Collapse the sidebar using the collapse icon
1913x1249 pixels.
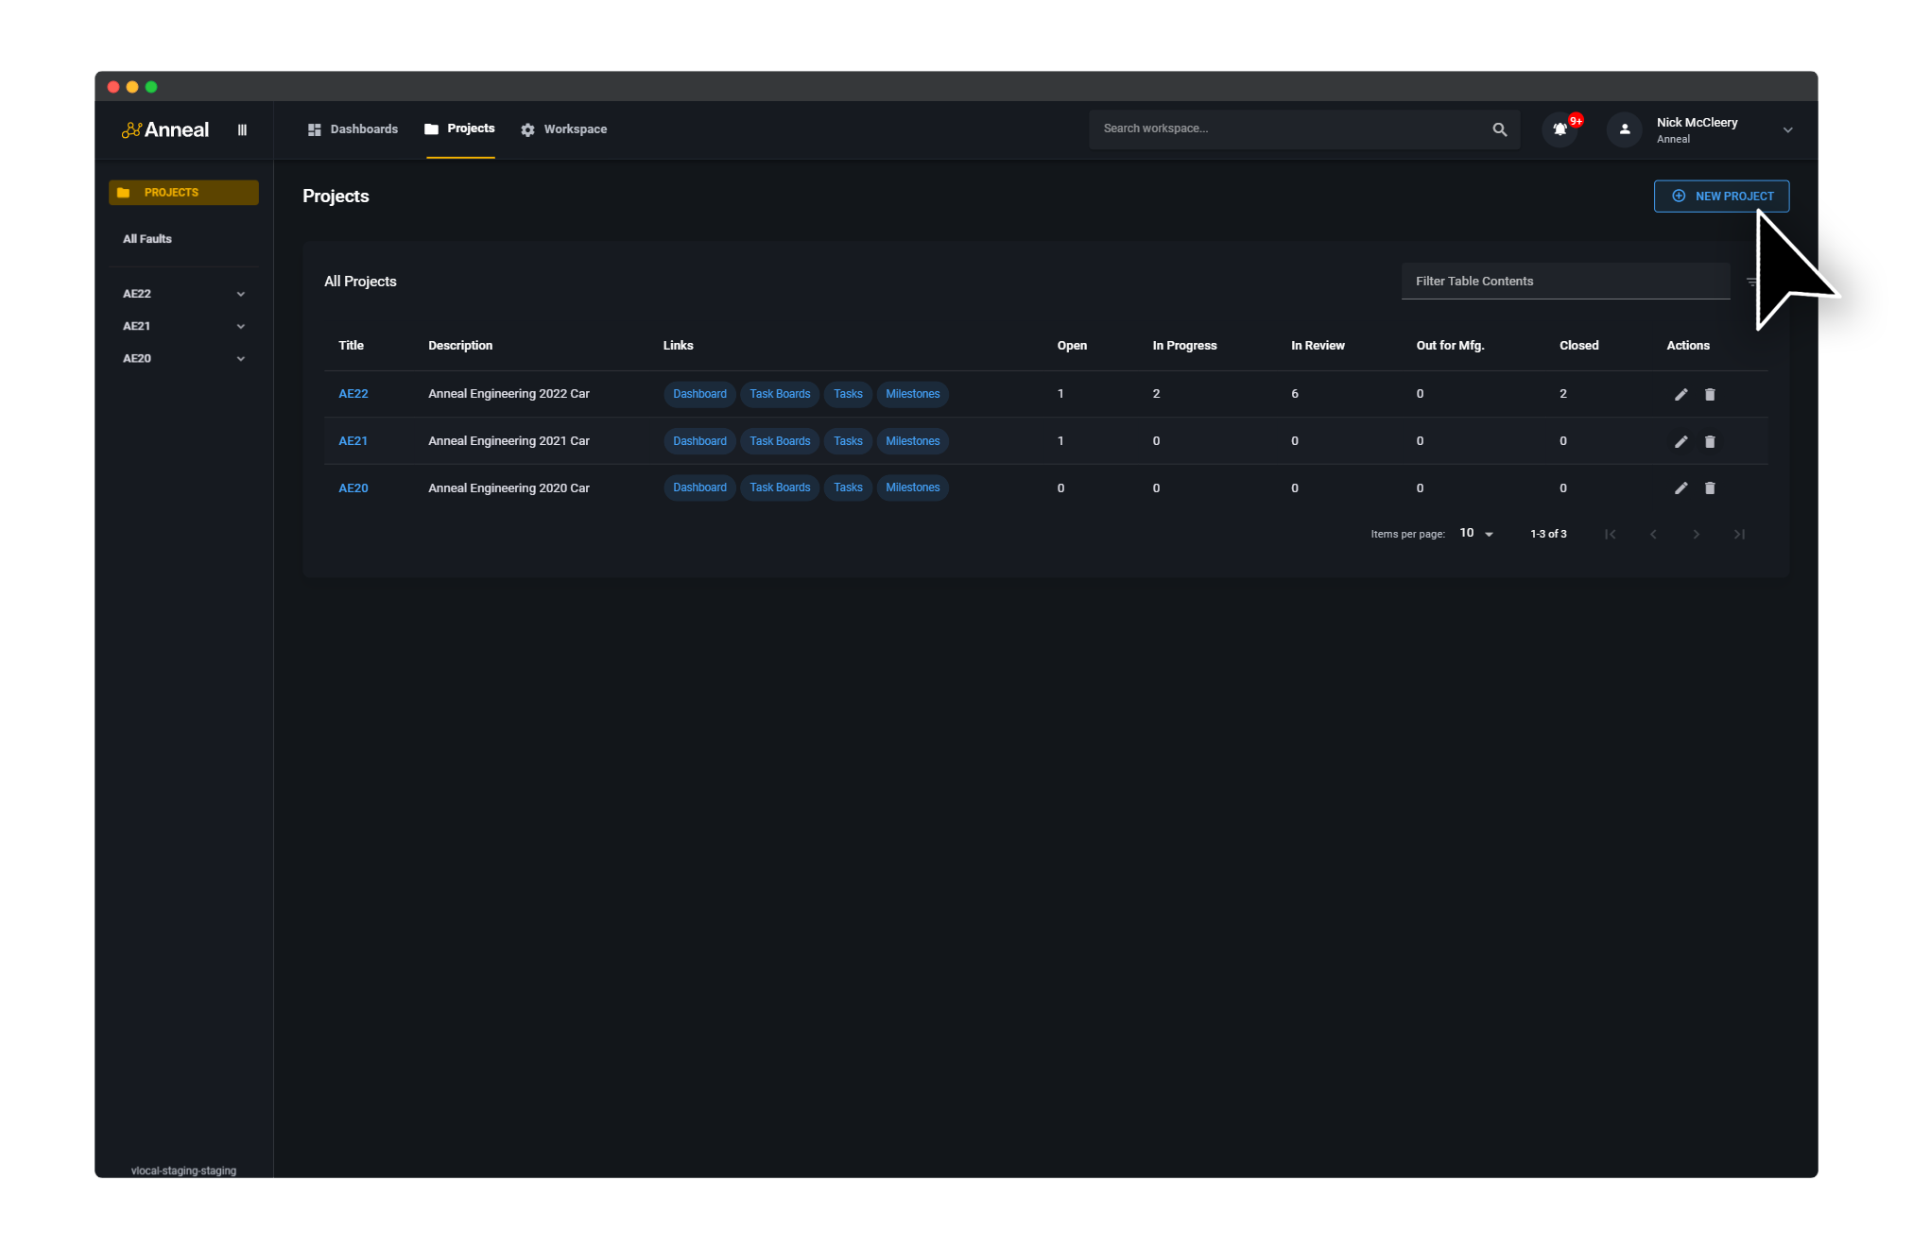[x=242, y=129]
